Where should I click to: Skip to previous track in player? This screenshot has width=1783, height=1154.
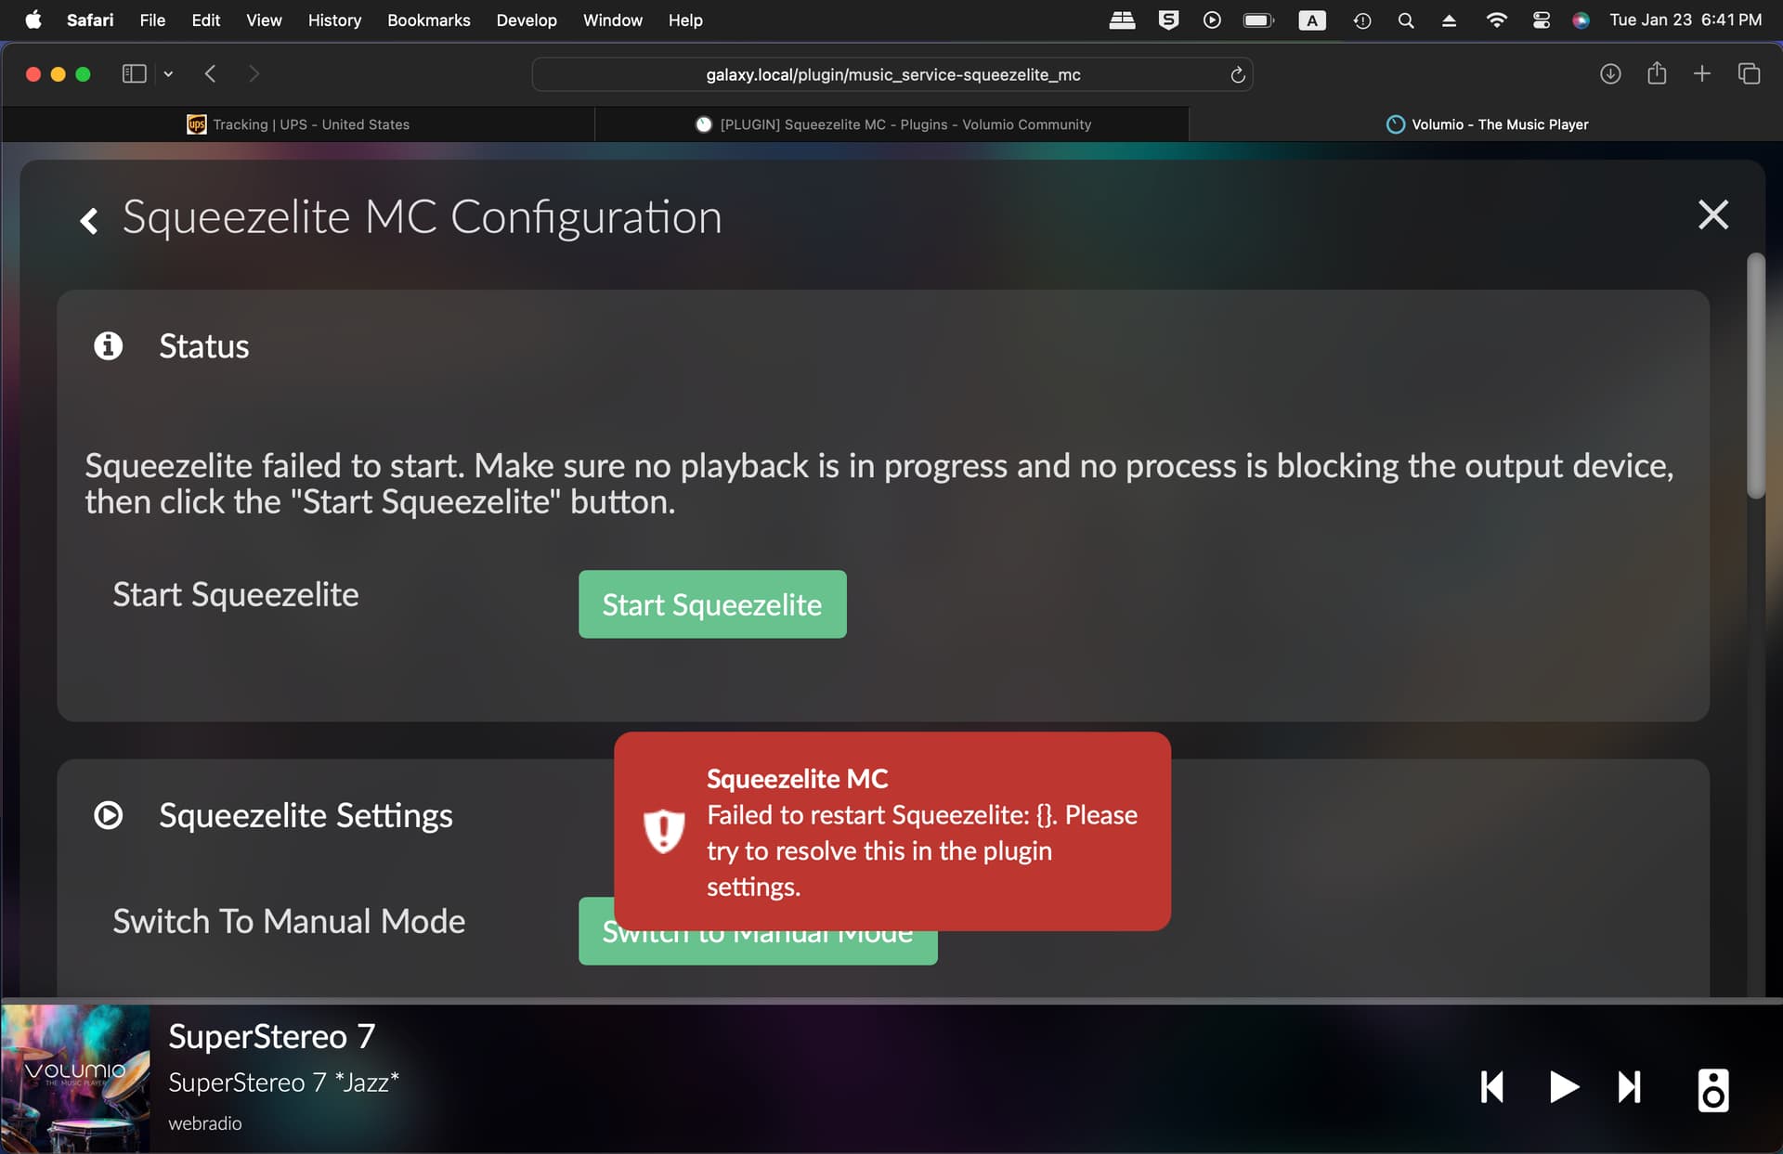coord(1492,1086)
